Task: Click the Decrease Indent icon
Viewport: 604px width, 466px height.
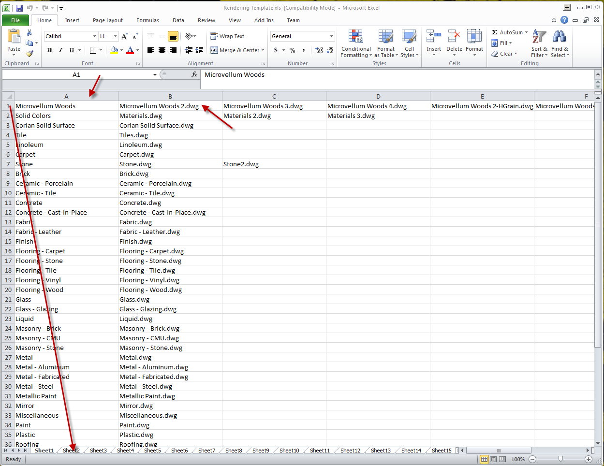Action: click(x=189, y=50)
